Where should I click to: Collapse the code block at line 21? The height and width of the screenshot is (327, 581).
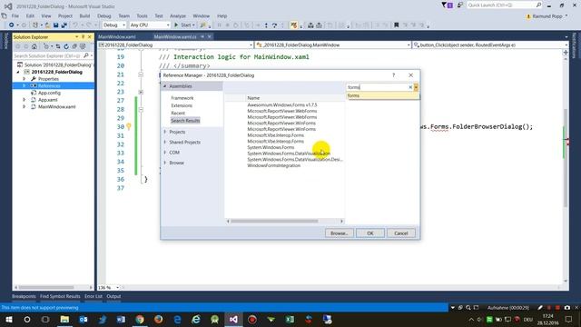coord(141,74)
